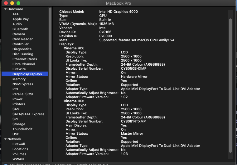Open the FireWire entry
237x165 pixels.
click(x=19, y=69)
